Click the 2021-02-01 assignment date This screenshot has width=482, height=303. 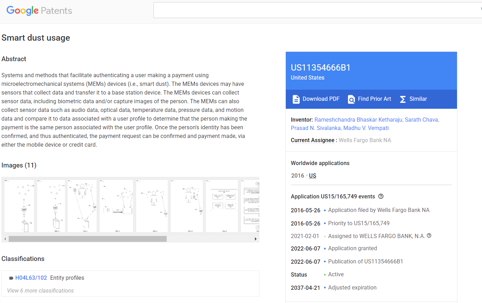tap(305, 236)
